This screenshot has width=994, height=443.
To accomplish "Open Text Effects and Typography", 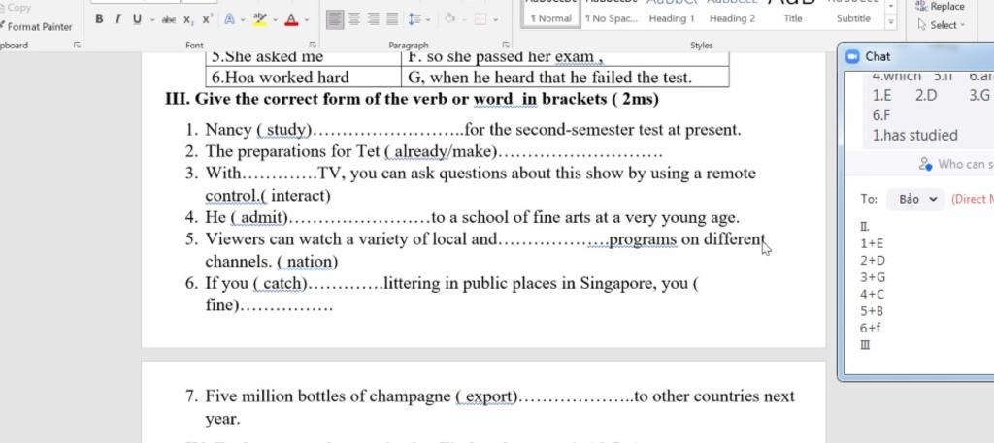I will pyautogui.click(x=229, y=19).
